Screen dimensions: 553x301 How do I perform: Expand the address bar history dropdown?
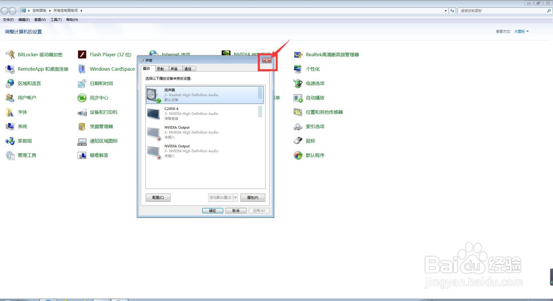(446, 11)
